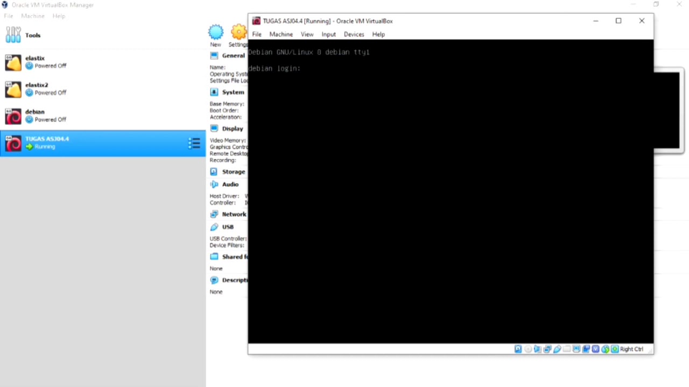Image resolution: width=689 pixels, height=387 pixels.
Task: Click the Audio section speaker icon
Action: coord(214,184)
